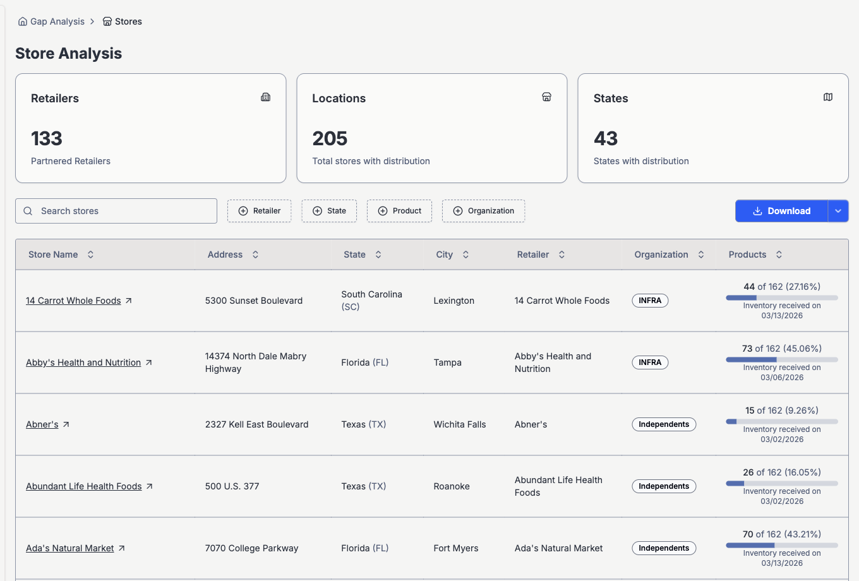The height and width of the screenshot is (581, 859).
Task: Sort table by Products column
Action: pyautogui.click(x=755, y=255)
